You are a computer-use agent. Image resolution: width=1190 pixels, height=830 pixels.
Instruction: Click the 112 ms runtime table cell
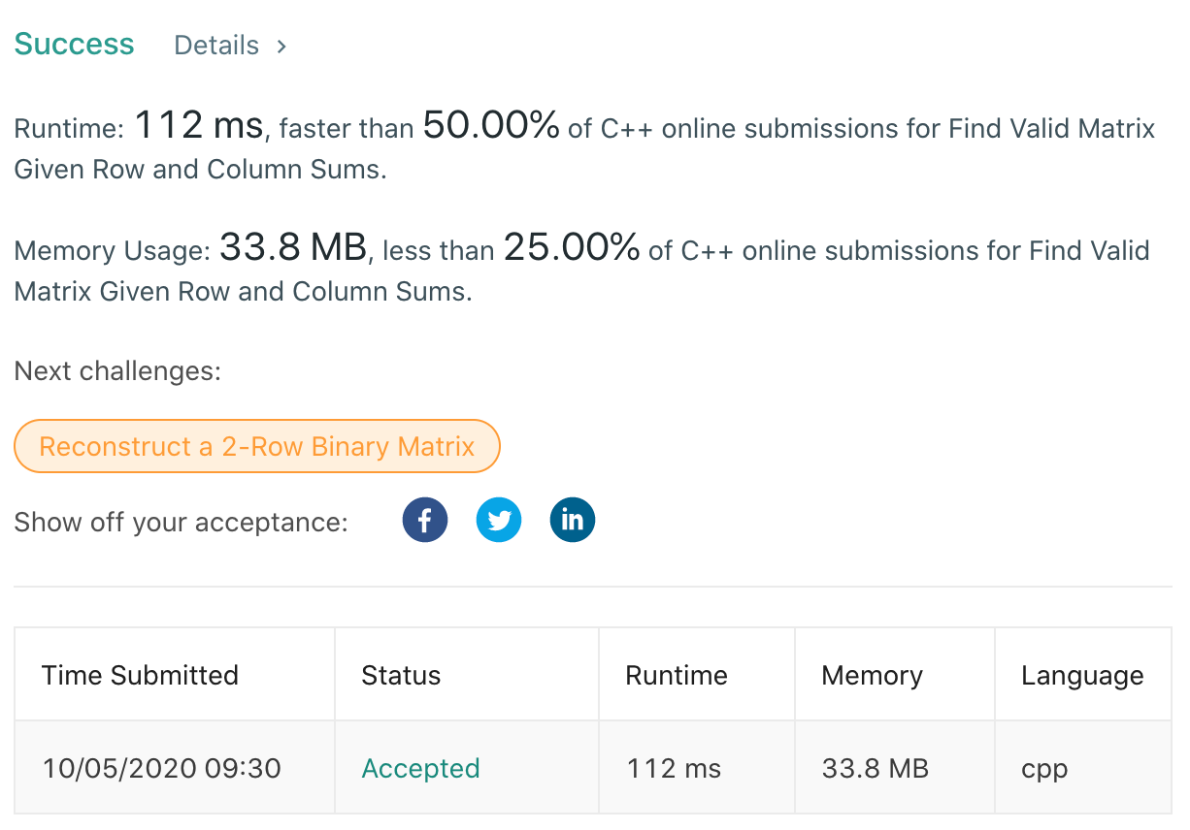click(674, 769)
